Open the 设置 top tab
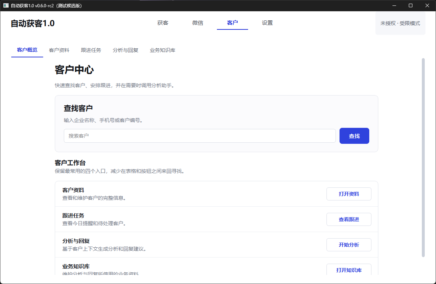The width and height of the screenshot is (436, 284). [x=267, y=23]
